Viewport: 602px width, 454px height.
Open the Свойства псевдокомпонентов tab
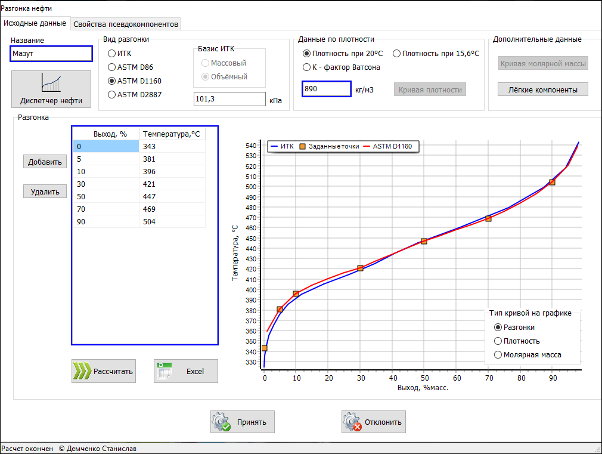pos(126,24)
